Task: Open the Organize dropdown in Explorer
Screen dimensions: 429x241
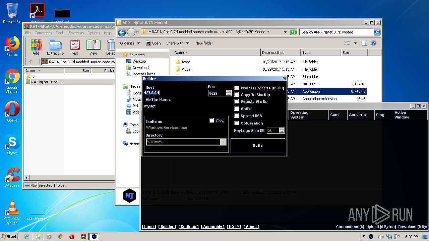Action: point(130,43)
